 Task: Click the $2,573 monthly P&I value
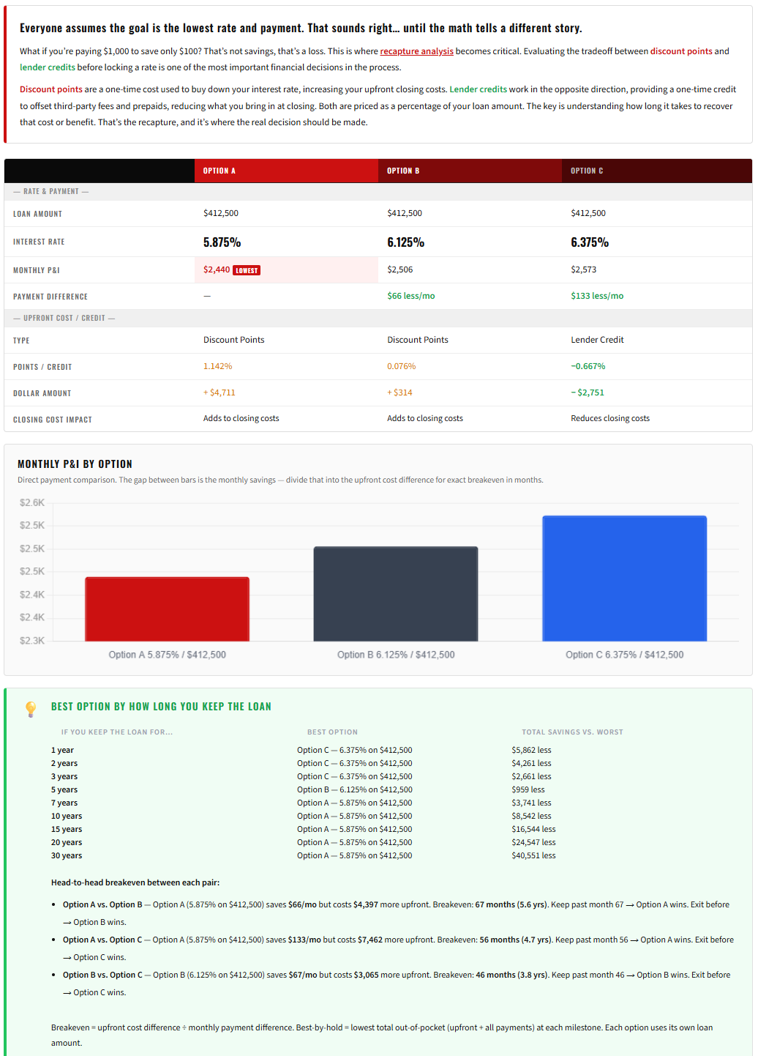pyautogui.click(x=584, y=269)
